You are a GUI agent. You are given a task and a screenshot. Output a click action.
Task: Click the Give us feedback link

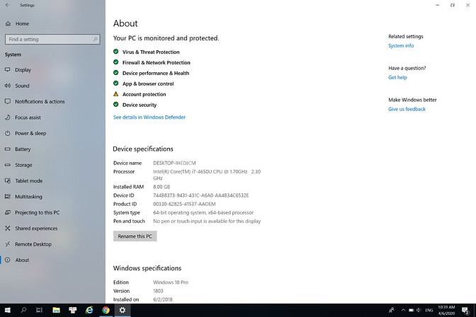tap(407, 109)
